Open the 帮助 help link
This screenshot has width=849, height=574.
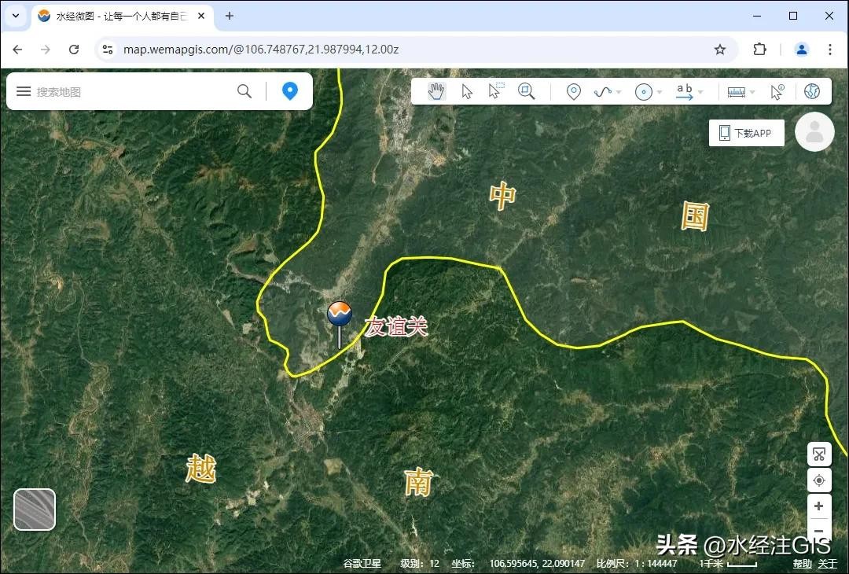point(802,564)
